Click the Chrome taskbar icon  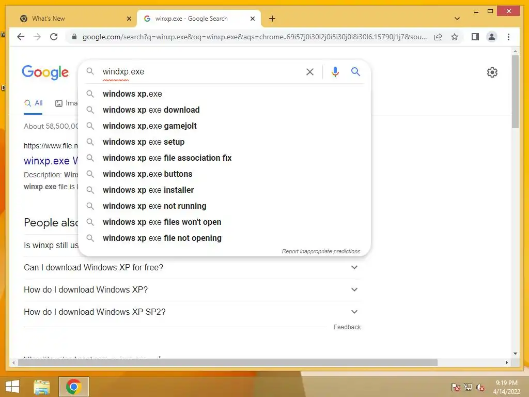coord(74,387)
